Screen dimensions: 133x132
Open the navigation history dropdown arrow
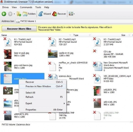tap(14, 14)
